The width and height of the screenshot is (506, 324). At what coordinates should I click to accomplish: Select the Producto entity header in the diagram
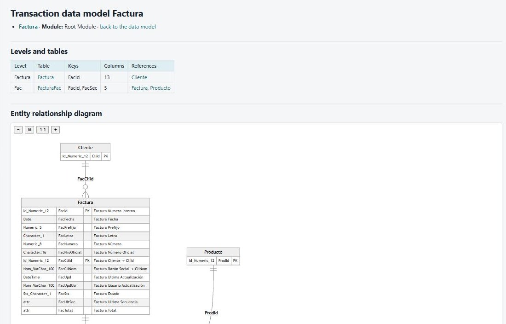pos(213,252)
